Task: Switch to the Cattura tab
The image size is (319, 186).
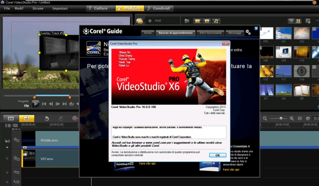Action: pos(100,8)
